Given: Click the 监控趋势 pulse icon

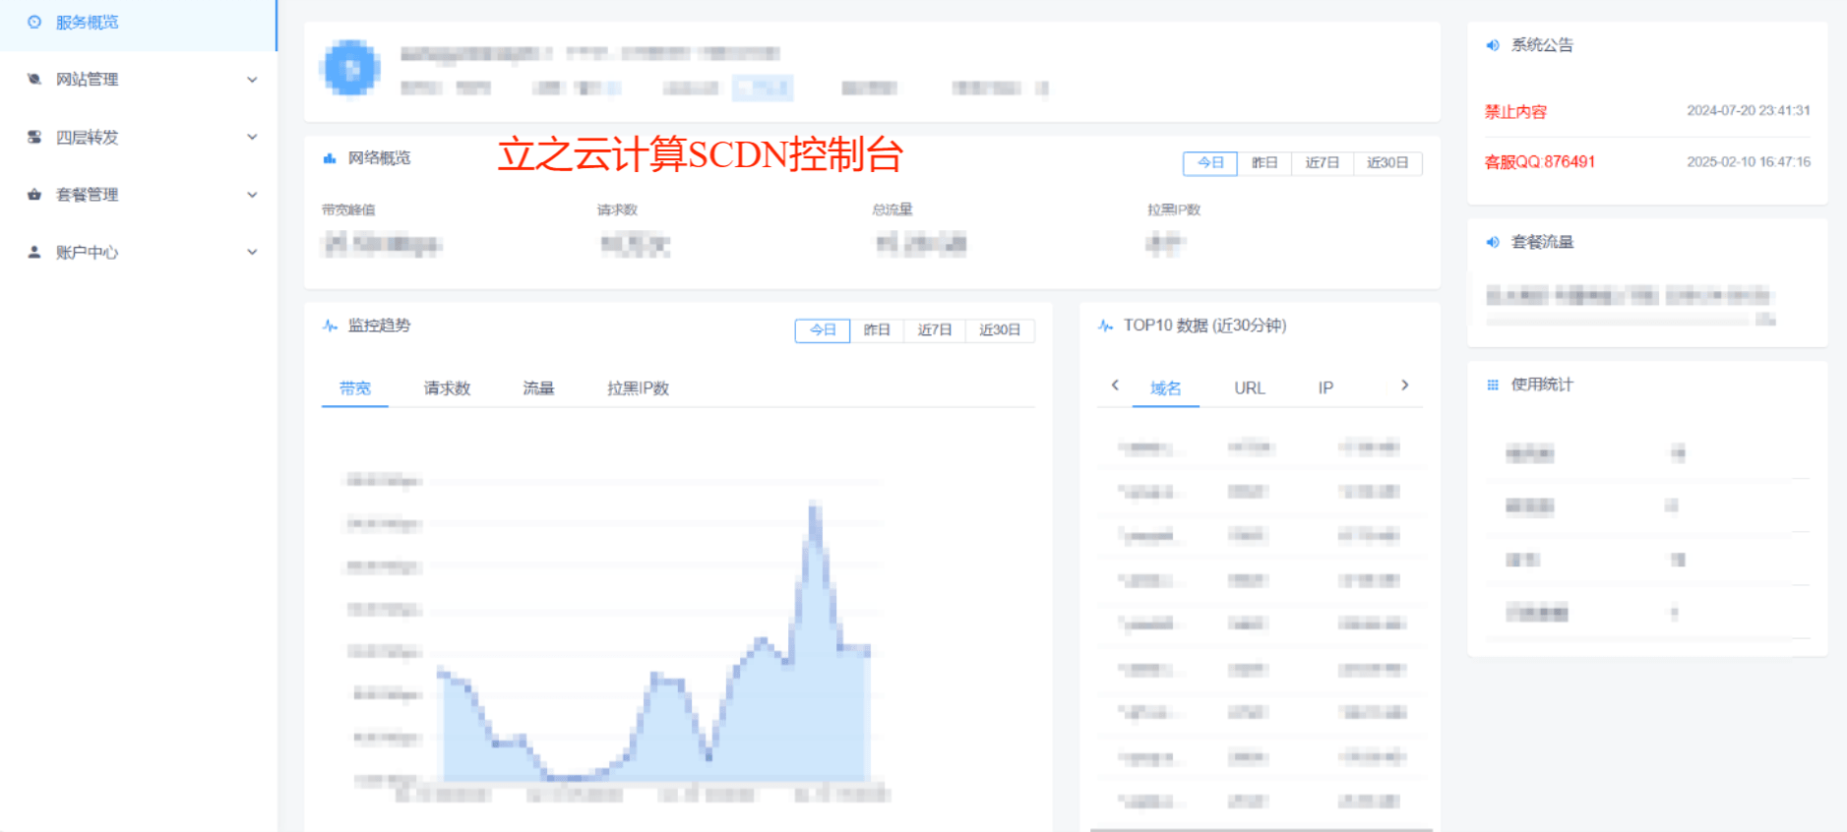Looking at the screenshot, I should coord(330,326).
